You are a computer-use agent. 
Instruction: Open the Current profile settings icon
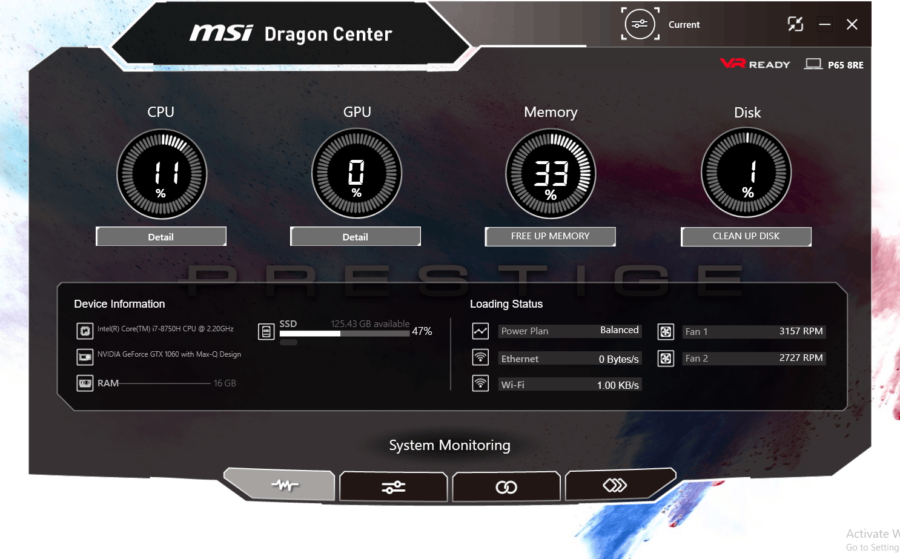(x=640, y=24)
